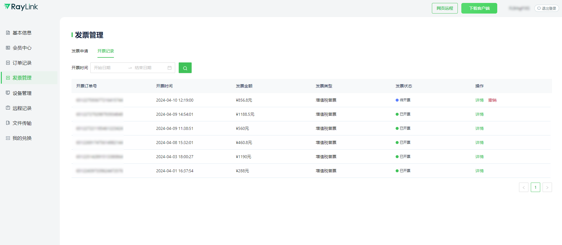Viewport: 562px width, 245px height.
Task: Select page 1 in pagination
Action: (x=536, y=187)
